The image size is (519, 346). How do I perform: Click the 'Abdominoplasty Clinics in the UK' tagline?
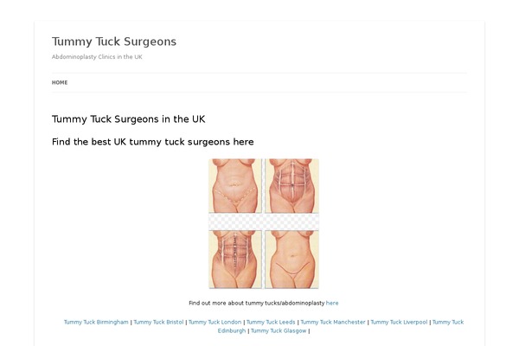click(97, 57)
